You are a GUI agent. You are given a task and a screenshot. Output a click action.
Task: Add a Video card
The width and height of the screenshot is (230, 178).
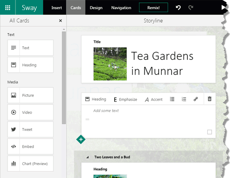[x=31, y=112]
